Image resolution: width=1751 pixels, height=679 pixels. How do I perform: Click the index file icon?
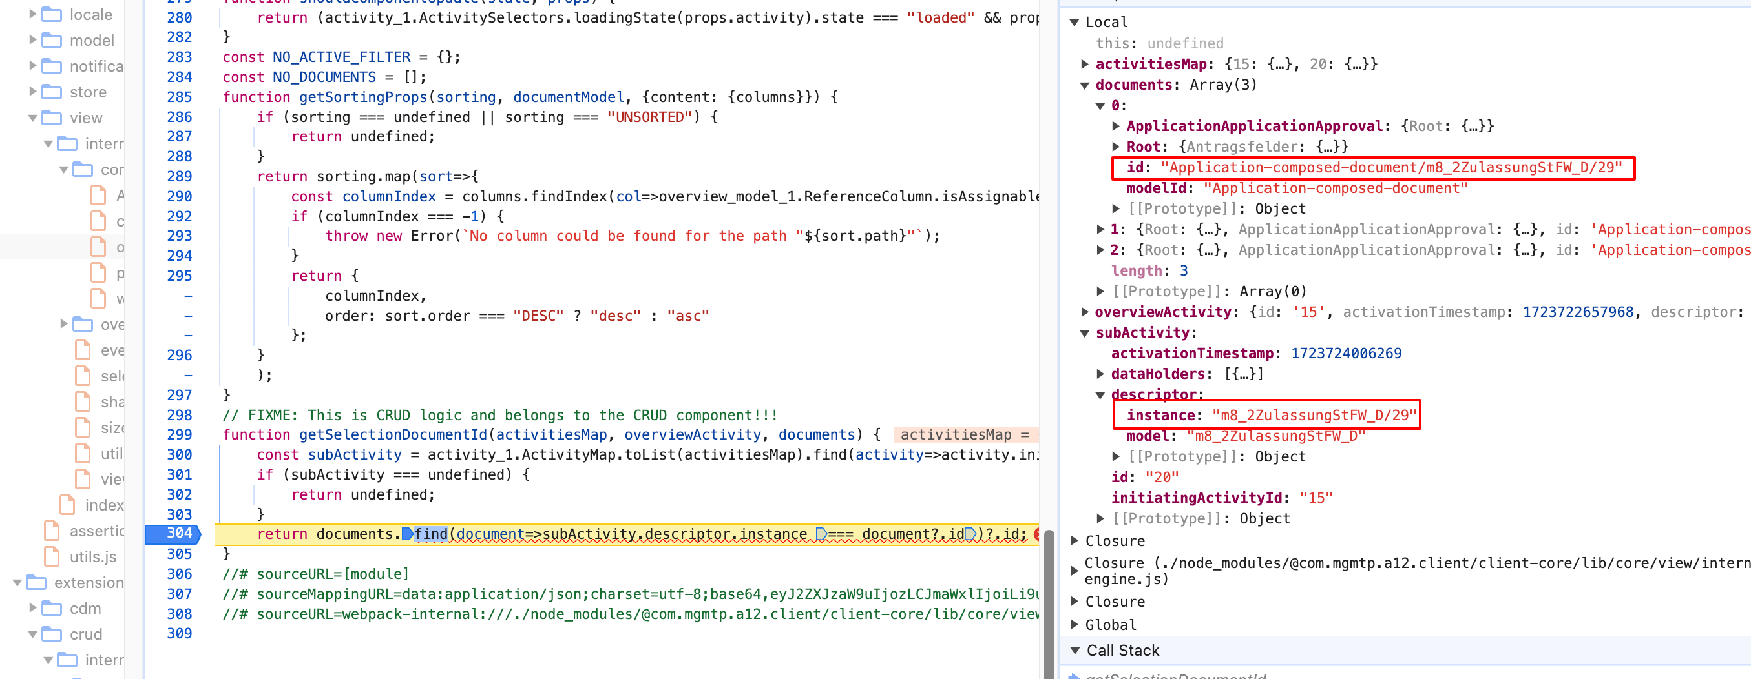pyautogui.click(x=67, y=505)
